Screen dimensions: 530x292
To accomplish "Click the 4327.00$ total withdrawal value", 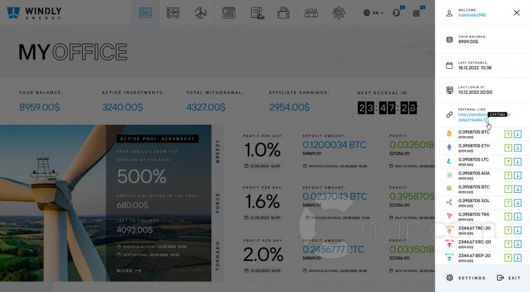I will pos(206,107).
